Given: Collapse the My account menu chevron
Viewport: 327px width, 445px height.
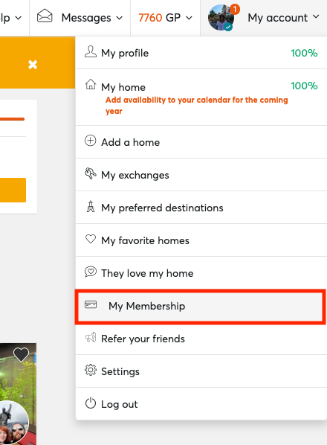Looking at the screenshot, I should pos(316,17).
